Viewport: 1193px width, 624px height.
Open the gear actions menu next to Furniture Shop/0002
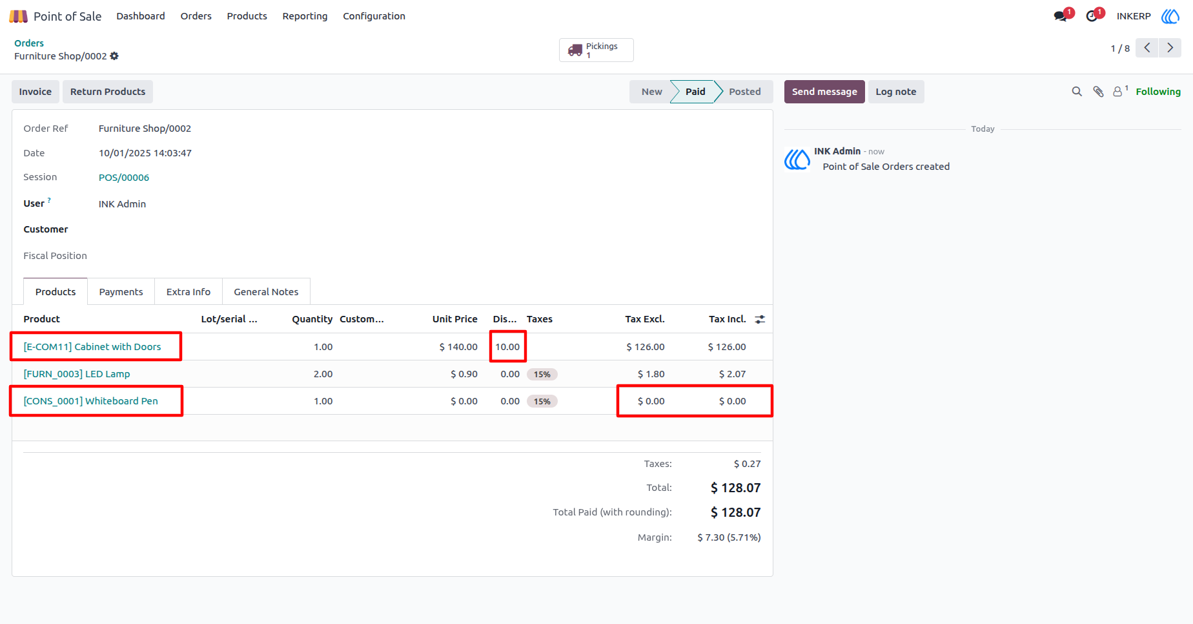(114, 56)
